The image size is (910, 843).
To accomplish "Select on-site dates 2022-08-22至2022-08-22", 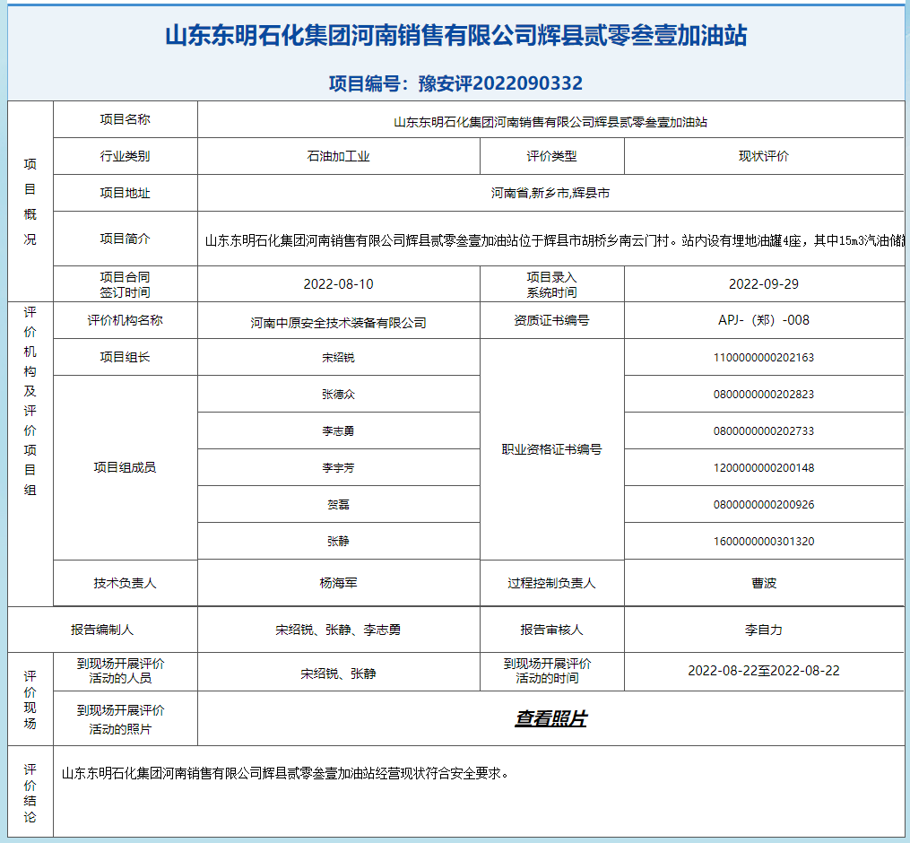I will pos(764,671).
